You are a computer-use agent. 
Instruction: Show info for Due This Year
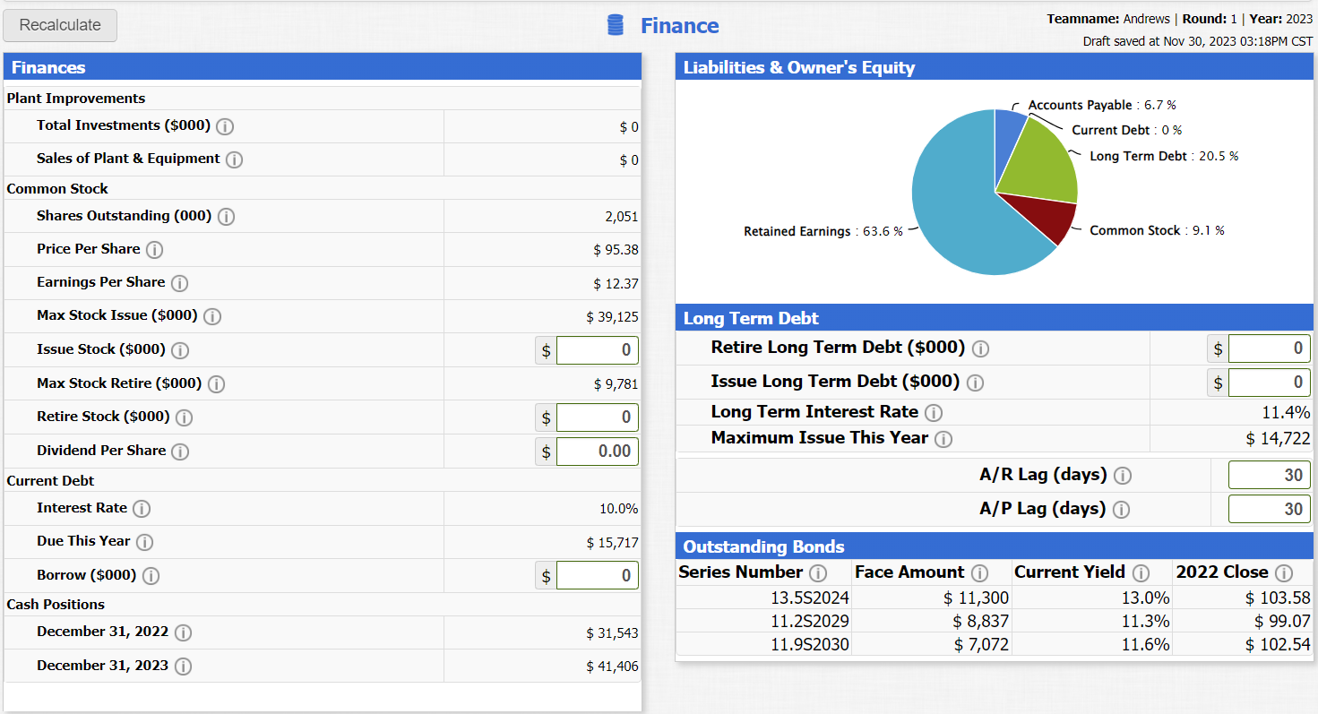tap(145, 542)
